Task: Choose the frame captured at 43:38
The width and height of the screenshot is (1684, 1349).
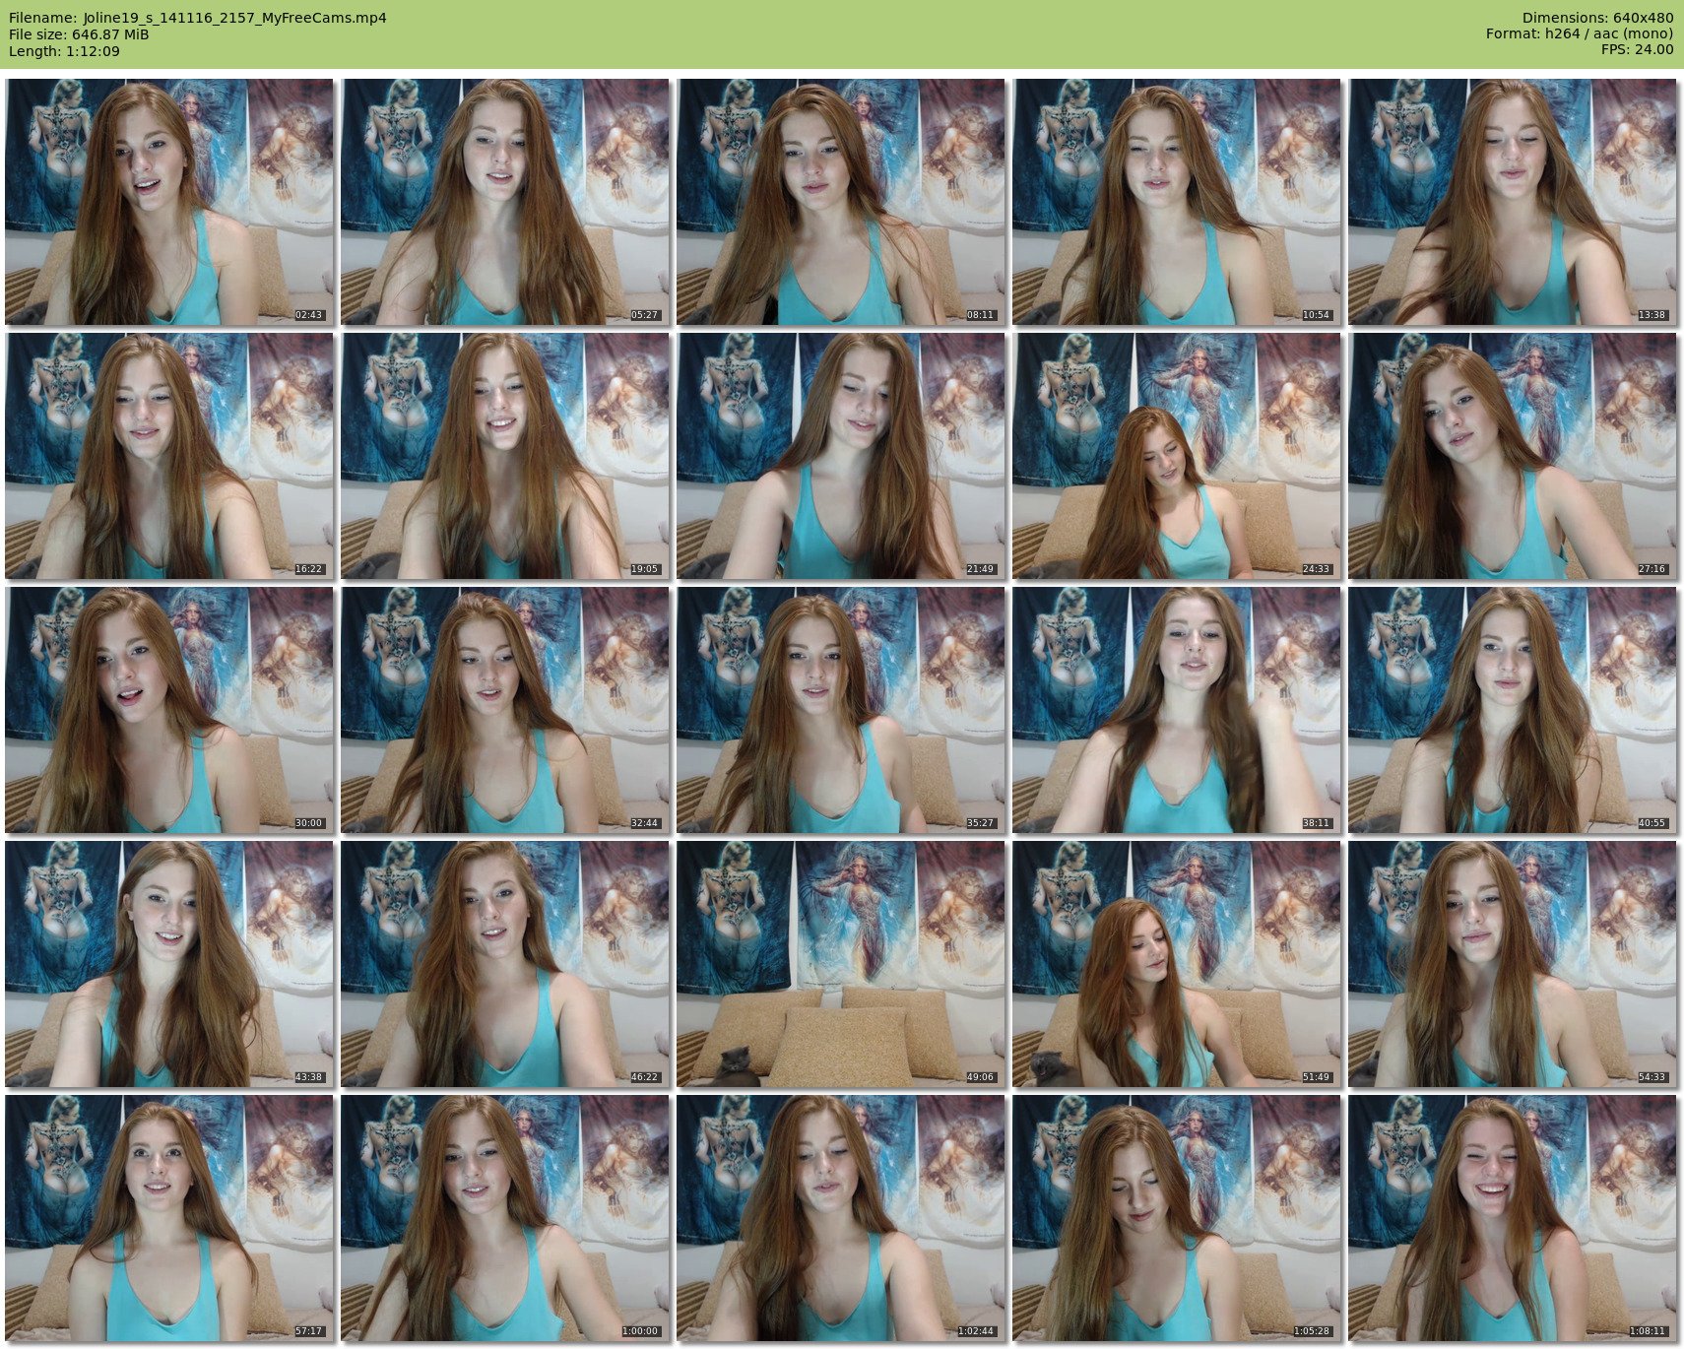Action: tap(169, 964)
